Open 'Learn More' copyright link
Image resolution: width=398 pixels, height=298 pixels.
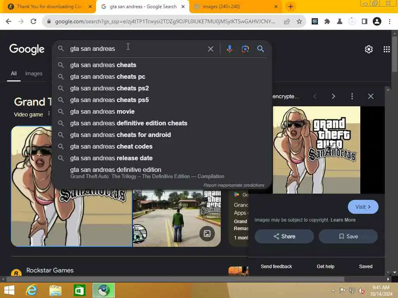coord(343,220)
